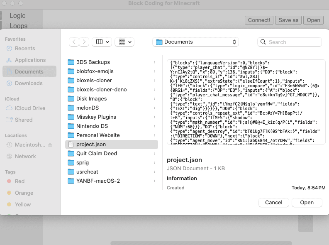Click the Cancel button
Image resolution: width=329 pixels, height=245 pixels.
pyautogui.click(x=273, y=202)
